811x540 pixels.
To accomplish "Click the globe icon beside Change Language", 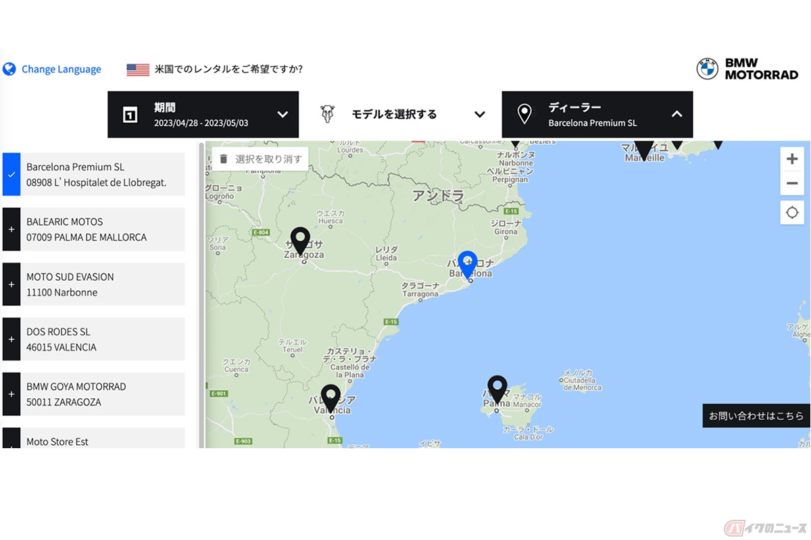I will coord(9,69).
